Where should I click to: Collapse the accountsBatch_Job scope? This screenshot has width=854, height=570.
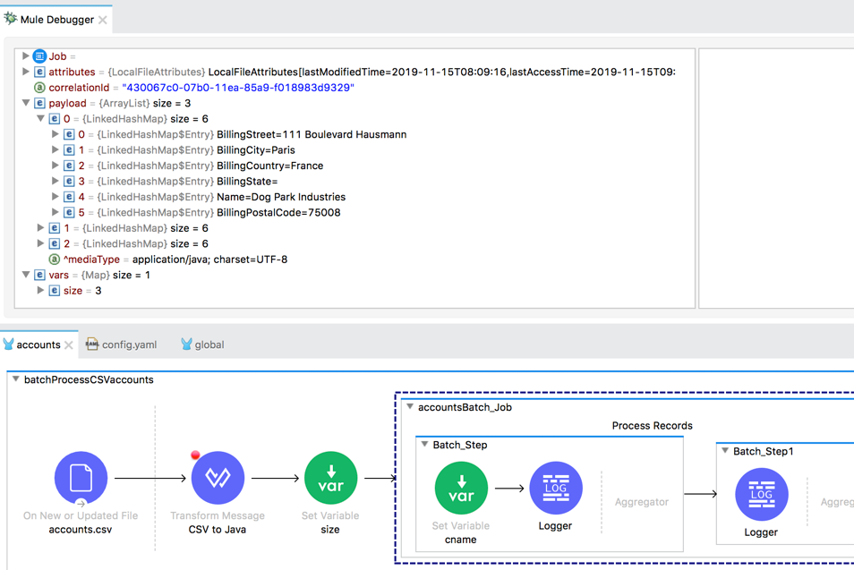[410, 406]
